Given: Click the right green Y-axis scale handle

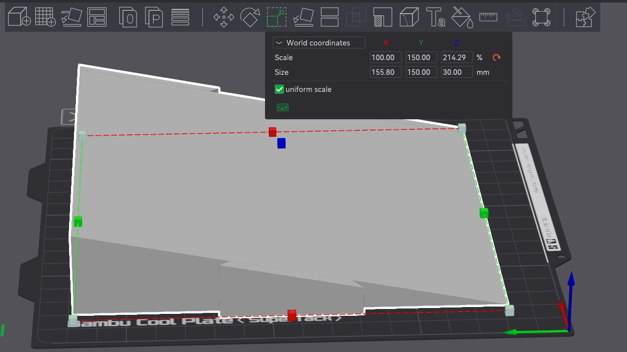Looking at the screenshot, I should 484,213.
